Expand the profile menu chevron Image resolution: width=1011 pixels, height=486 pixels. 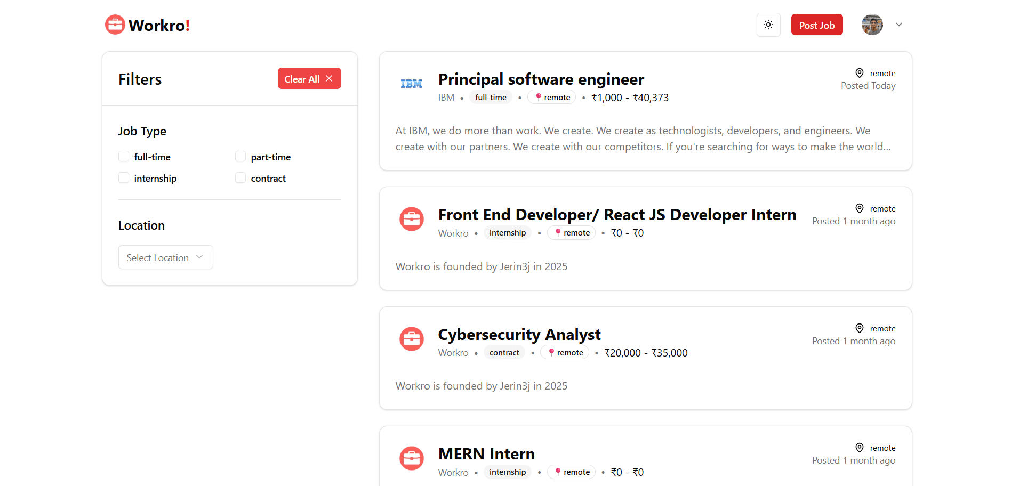pyautogui.click(x=899, y=25)
